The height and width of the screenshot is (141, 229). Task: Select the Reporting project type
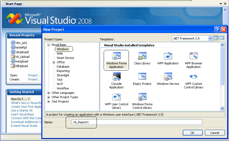[63, 71]
